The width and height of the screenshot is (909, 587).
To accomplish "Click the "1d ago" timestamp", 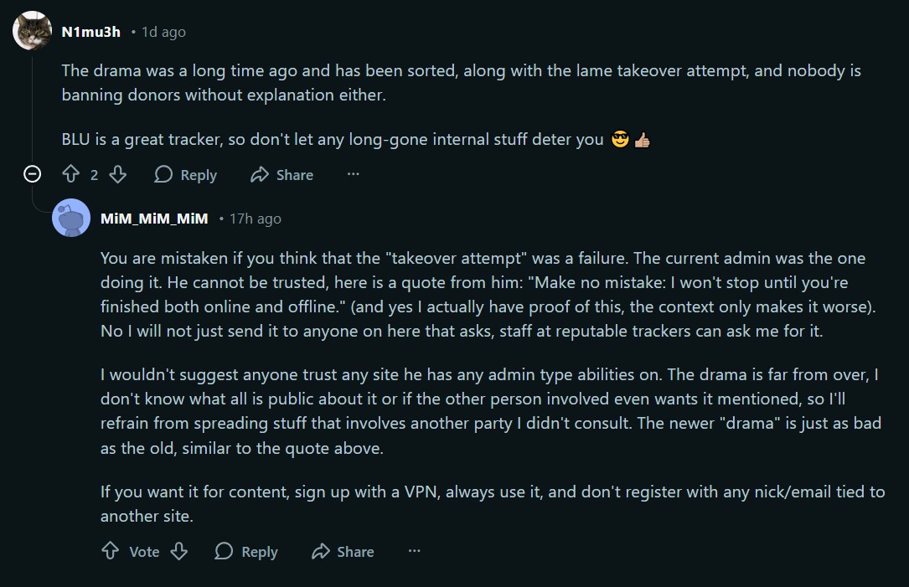I will 163,32.
